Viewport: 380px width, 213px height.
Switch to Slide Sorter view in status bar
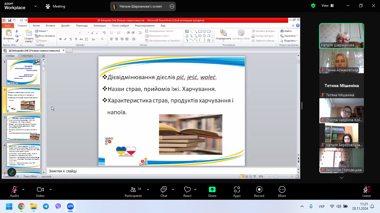pyautogui.click(x=247, y=176)
